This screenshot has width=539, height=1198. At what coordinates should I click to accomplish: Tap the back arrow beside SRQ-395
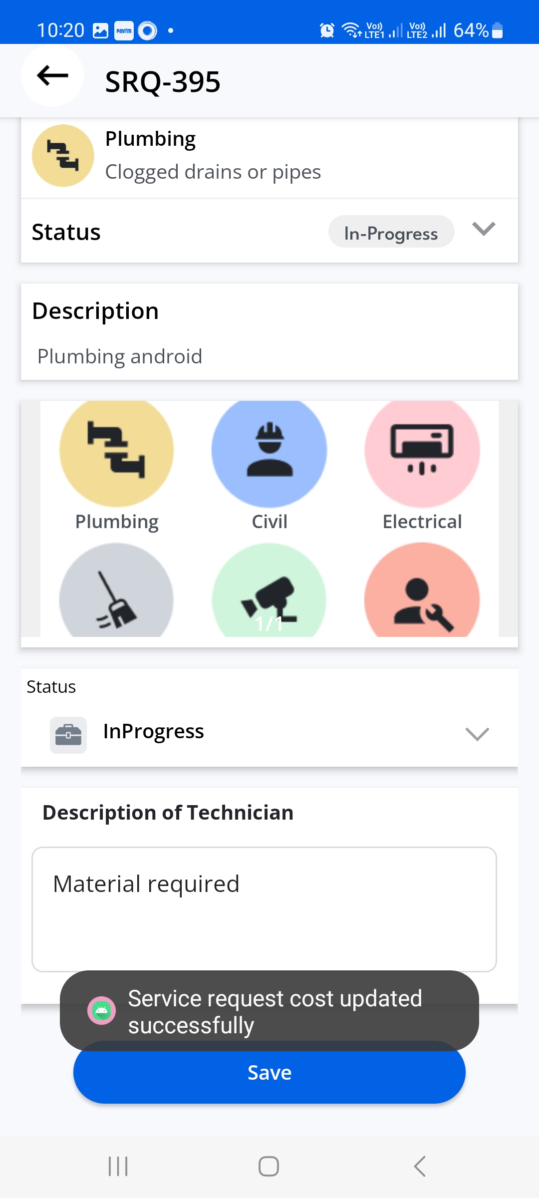point(52,76)
